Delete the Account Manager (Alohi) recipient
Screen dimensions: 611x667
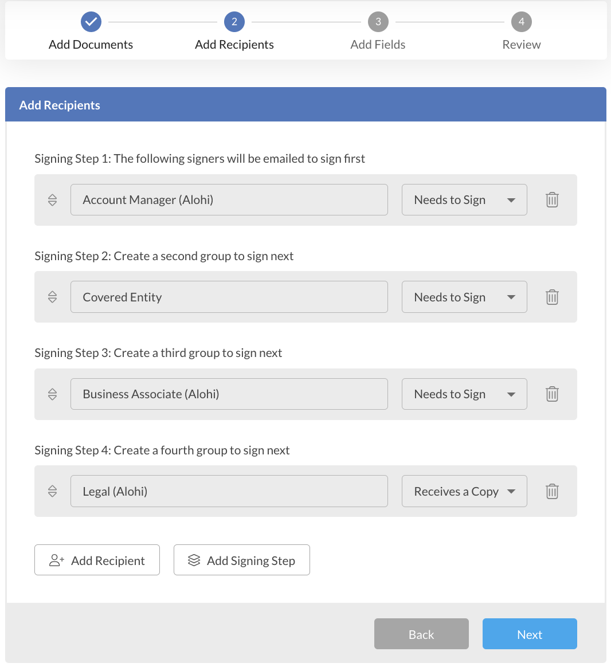pyautogui.click(x=552, y=199)
